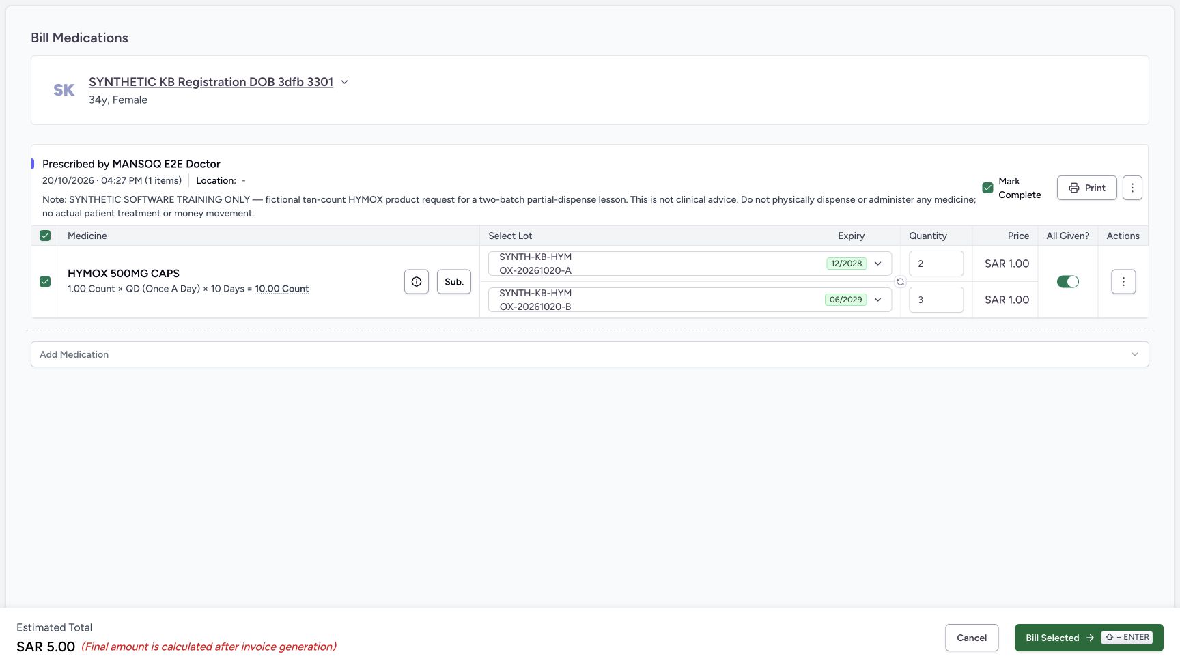
Task: Click the SK patient avatar
Action: [x=64, y=90]
